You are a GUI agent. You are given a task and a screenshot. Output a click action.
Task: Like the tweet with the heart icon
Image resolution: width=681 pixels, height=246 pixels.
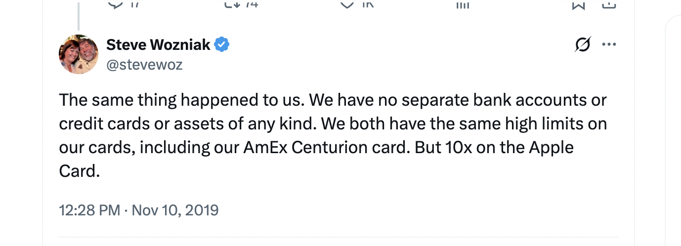347,3
